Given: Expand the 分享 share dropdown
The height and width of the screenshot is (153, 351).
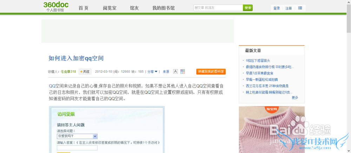Looking at the screenshot, I should 152,72.
